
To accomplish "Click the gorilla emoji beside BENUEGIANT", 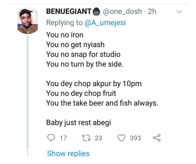I will [x=97, y=11].
